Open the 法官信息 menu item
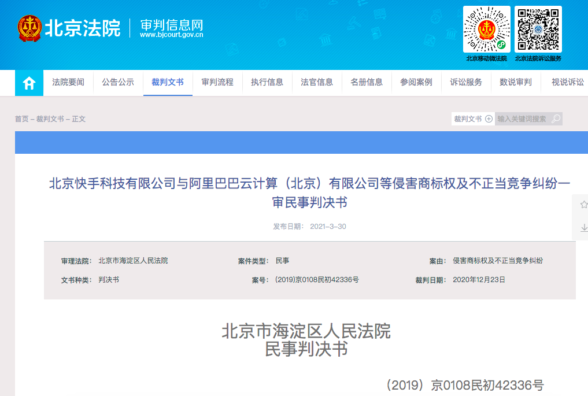588x396 pixels. point(317,82)
